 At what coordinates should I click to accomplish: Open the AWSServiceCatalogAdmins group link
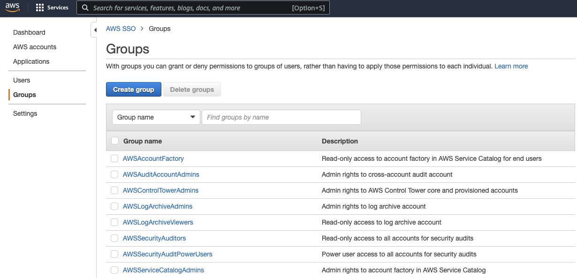(163, 270)
